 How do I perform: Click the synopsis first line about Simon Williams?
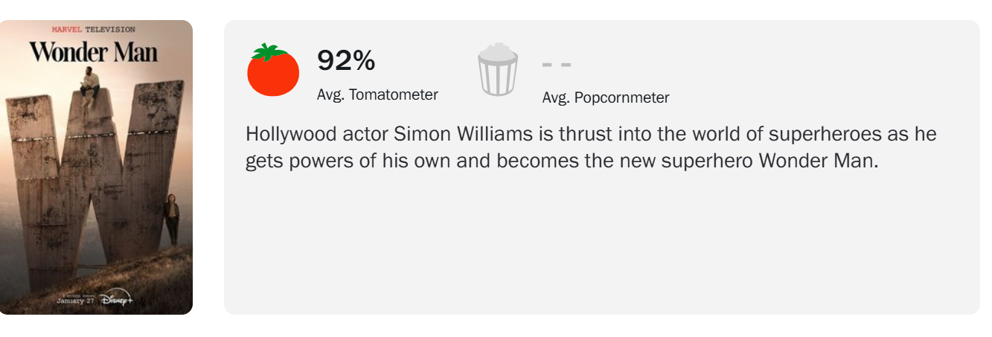click(x=590, y=135)
